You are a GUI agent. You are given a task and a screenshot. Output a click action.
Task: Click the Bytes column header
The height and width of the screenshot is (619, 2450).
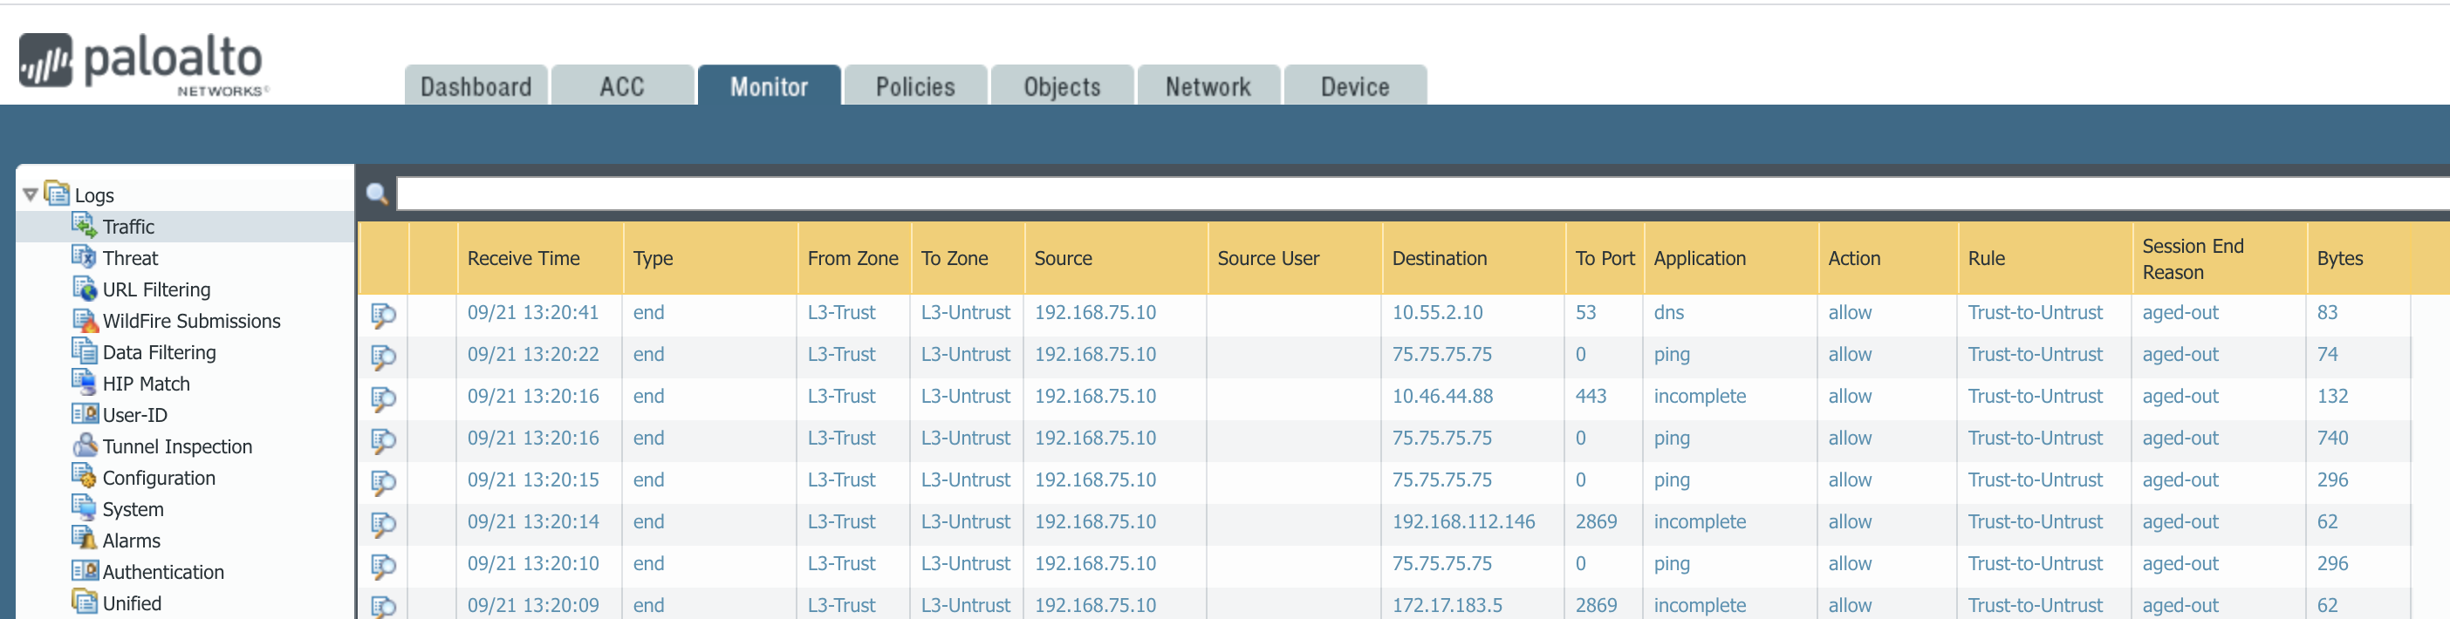(2338, 259)
